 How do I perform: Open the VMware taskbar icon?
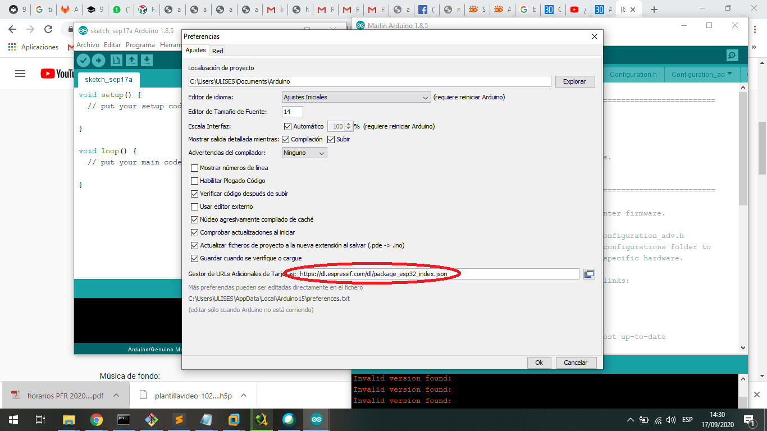(234, 419)
